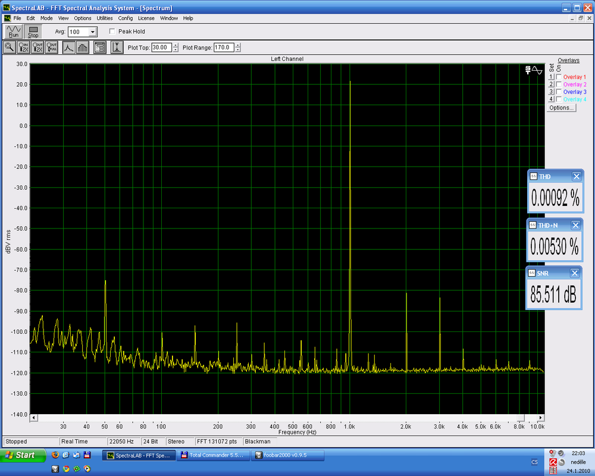Click the Avg value box
The width and height of the screenshot is (595, 476).
coord(79,32)
